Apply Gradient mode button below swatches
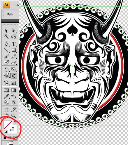128x145 pixels. click(10, 138)
